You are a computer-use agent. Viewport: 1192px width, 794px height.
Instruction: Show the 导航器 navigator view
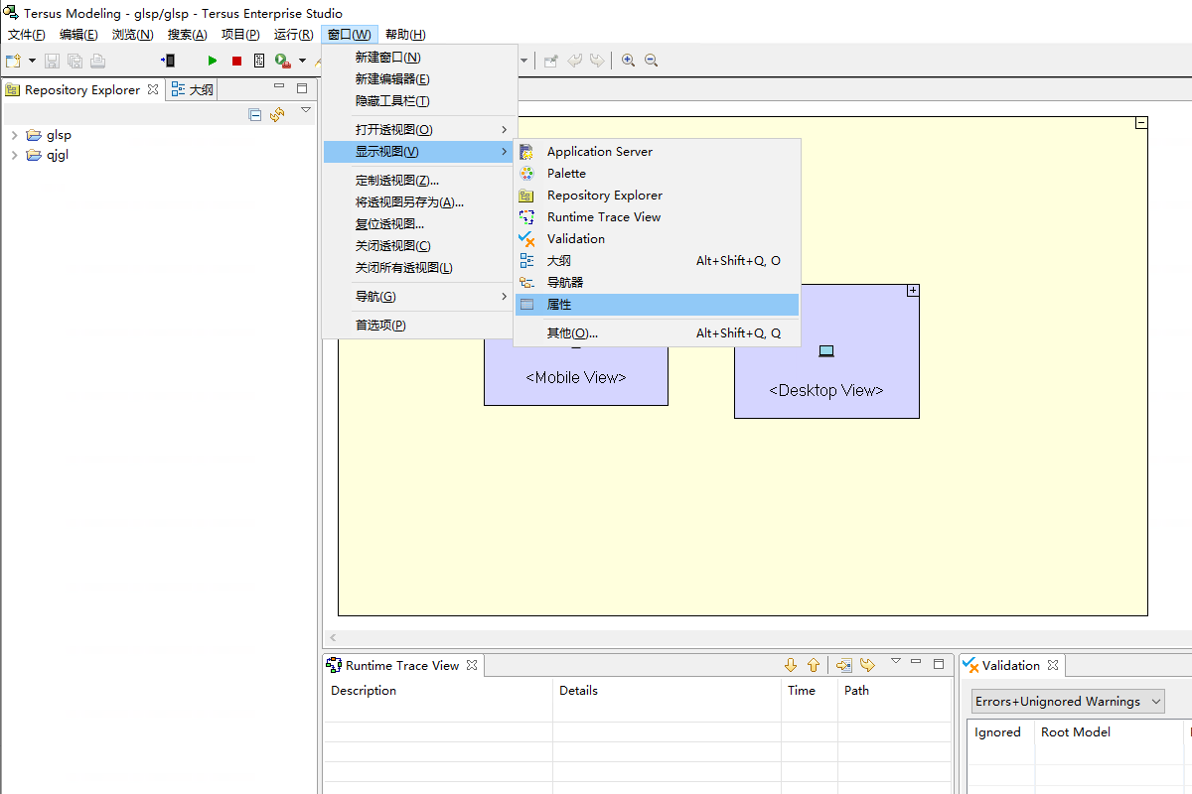pyautogui.click(x=657, y=283)
